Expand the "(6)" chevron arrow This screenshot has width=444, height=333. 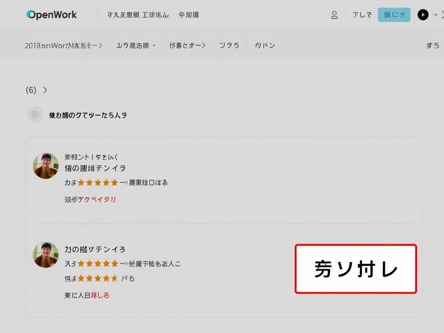[x=45, y=90]
